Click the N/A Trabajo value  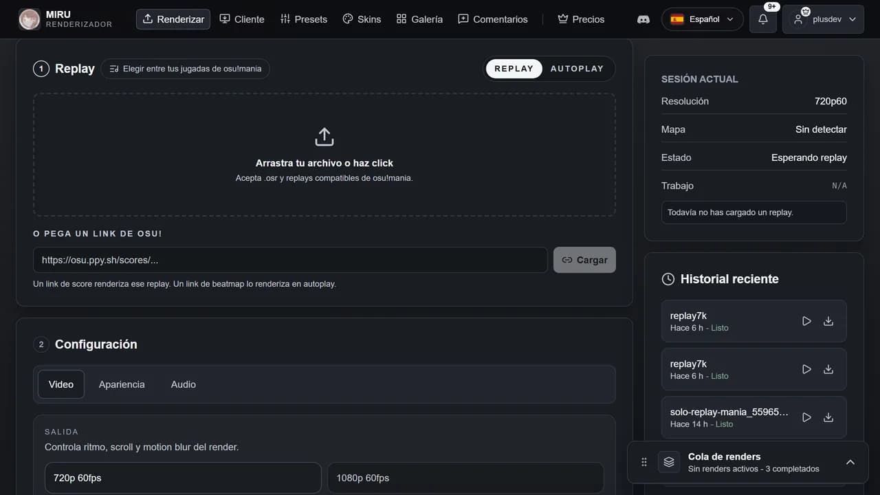839,186
